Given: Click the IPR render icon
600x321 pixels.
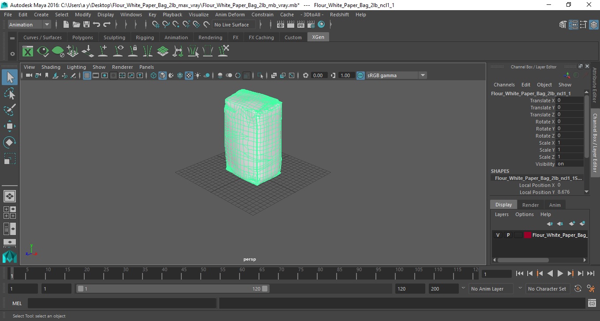Looking at the screenshot, I should point(301,25).
